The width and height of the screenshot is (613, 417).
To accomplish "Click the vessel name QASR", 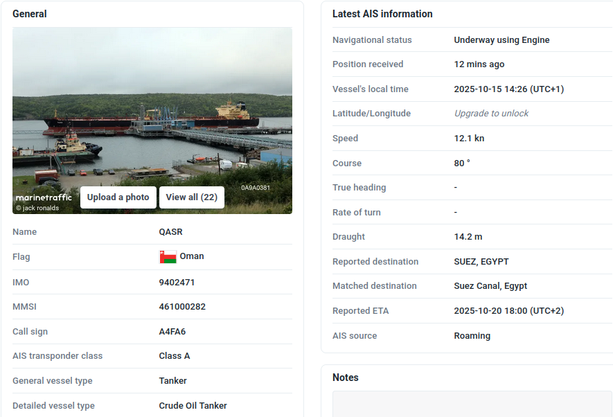I will (x=171, y=232).
